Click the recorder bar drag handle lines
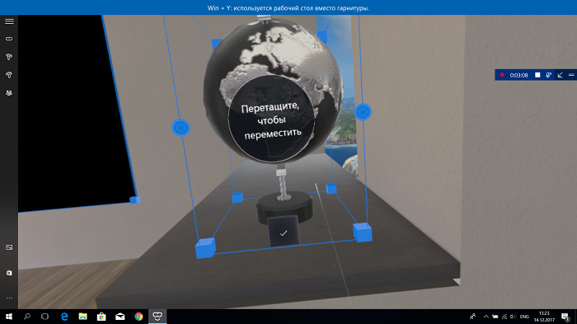Viewport: 577px width, 324px height. [x=571, y=75]
